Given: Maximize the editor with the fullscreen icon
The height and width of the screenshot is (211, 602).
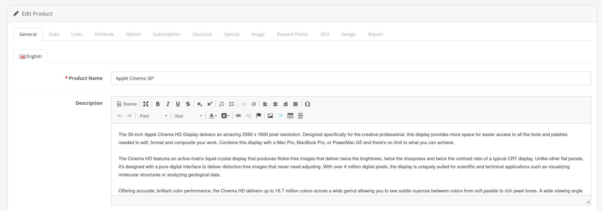Looking at the screenshot, I should pyautogui.click(x=146, y=104).
